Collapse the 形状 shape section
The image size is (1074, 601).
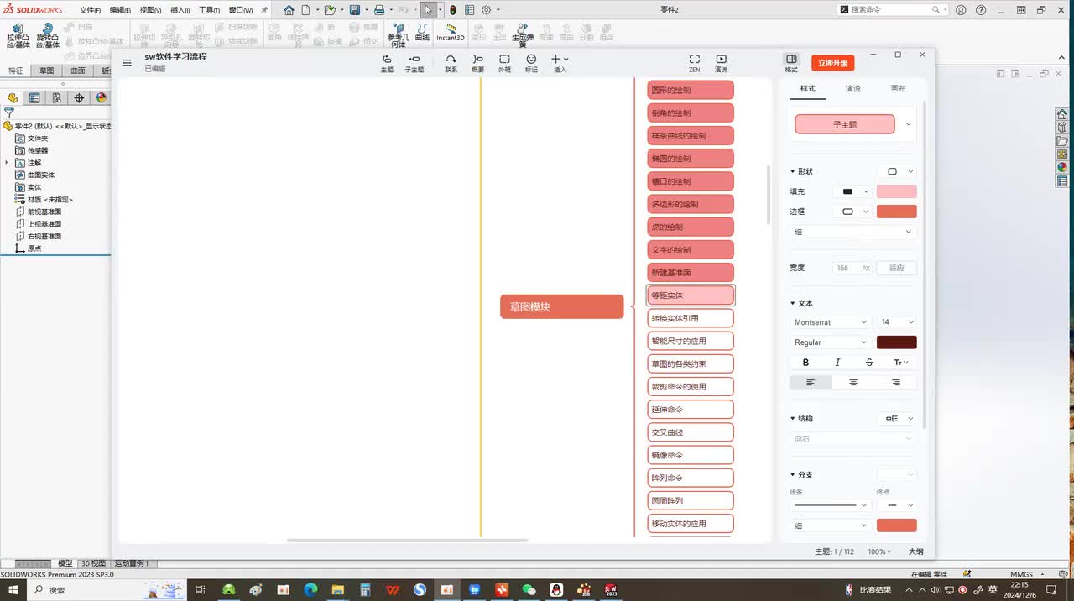coord(793,171)
